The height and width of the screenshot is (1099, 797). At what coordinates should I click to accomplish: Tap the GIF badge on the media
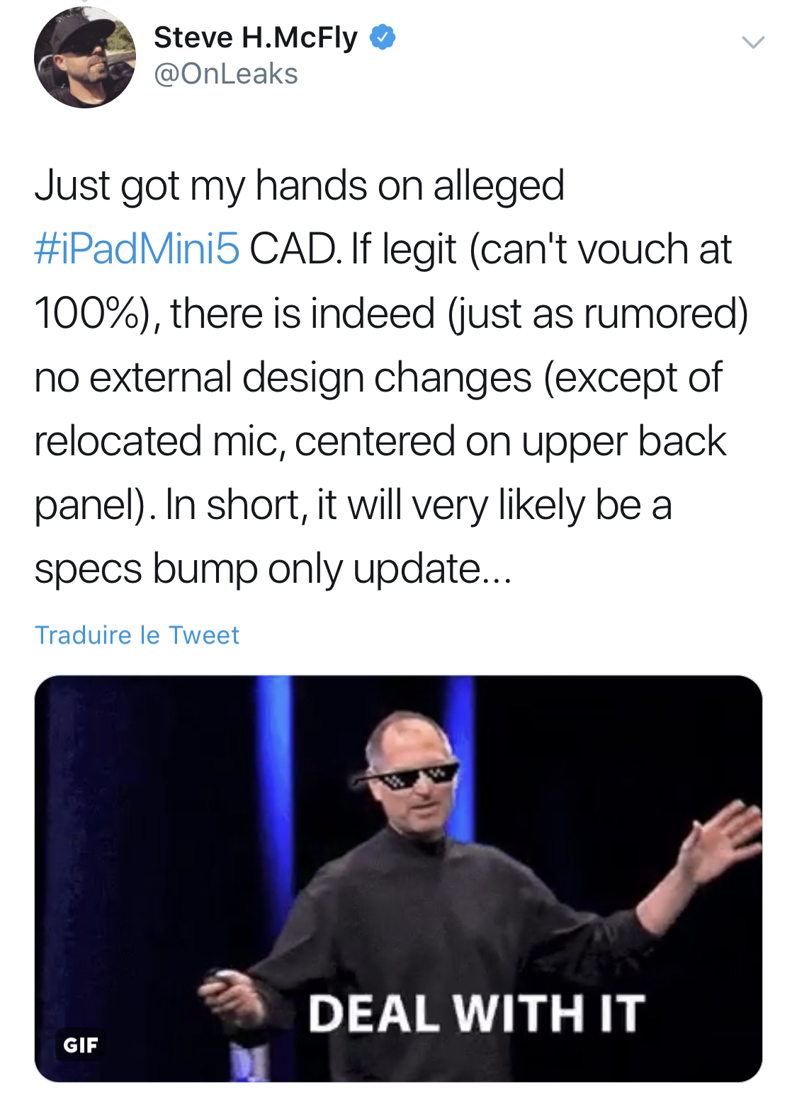81,1045
